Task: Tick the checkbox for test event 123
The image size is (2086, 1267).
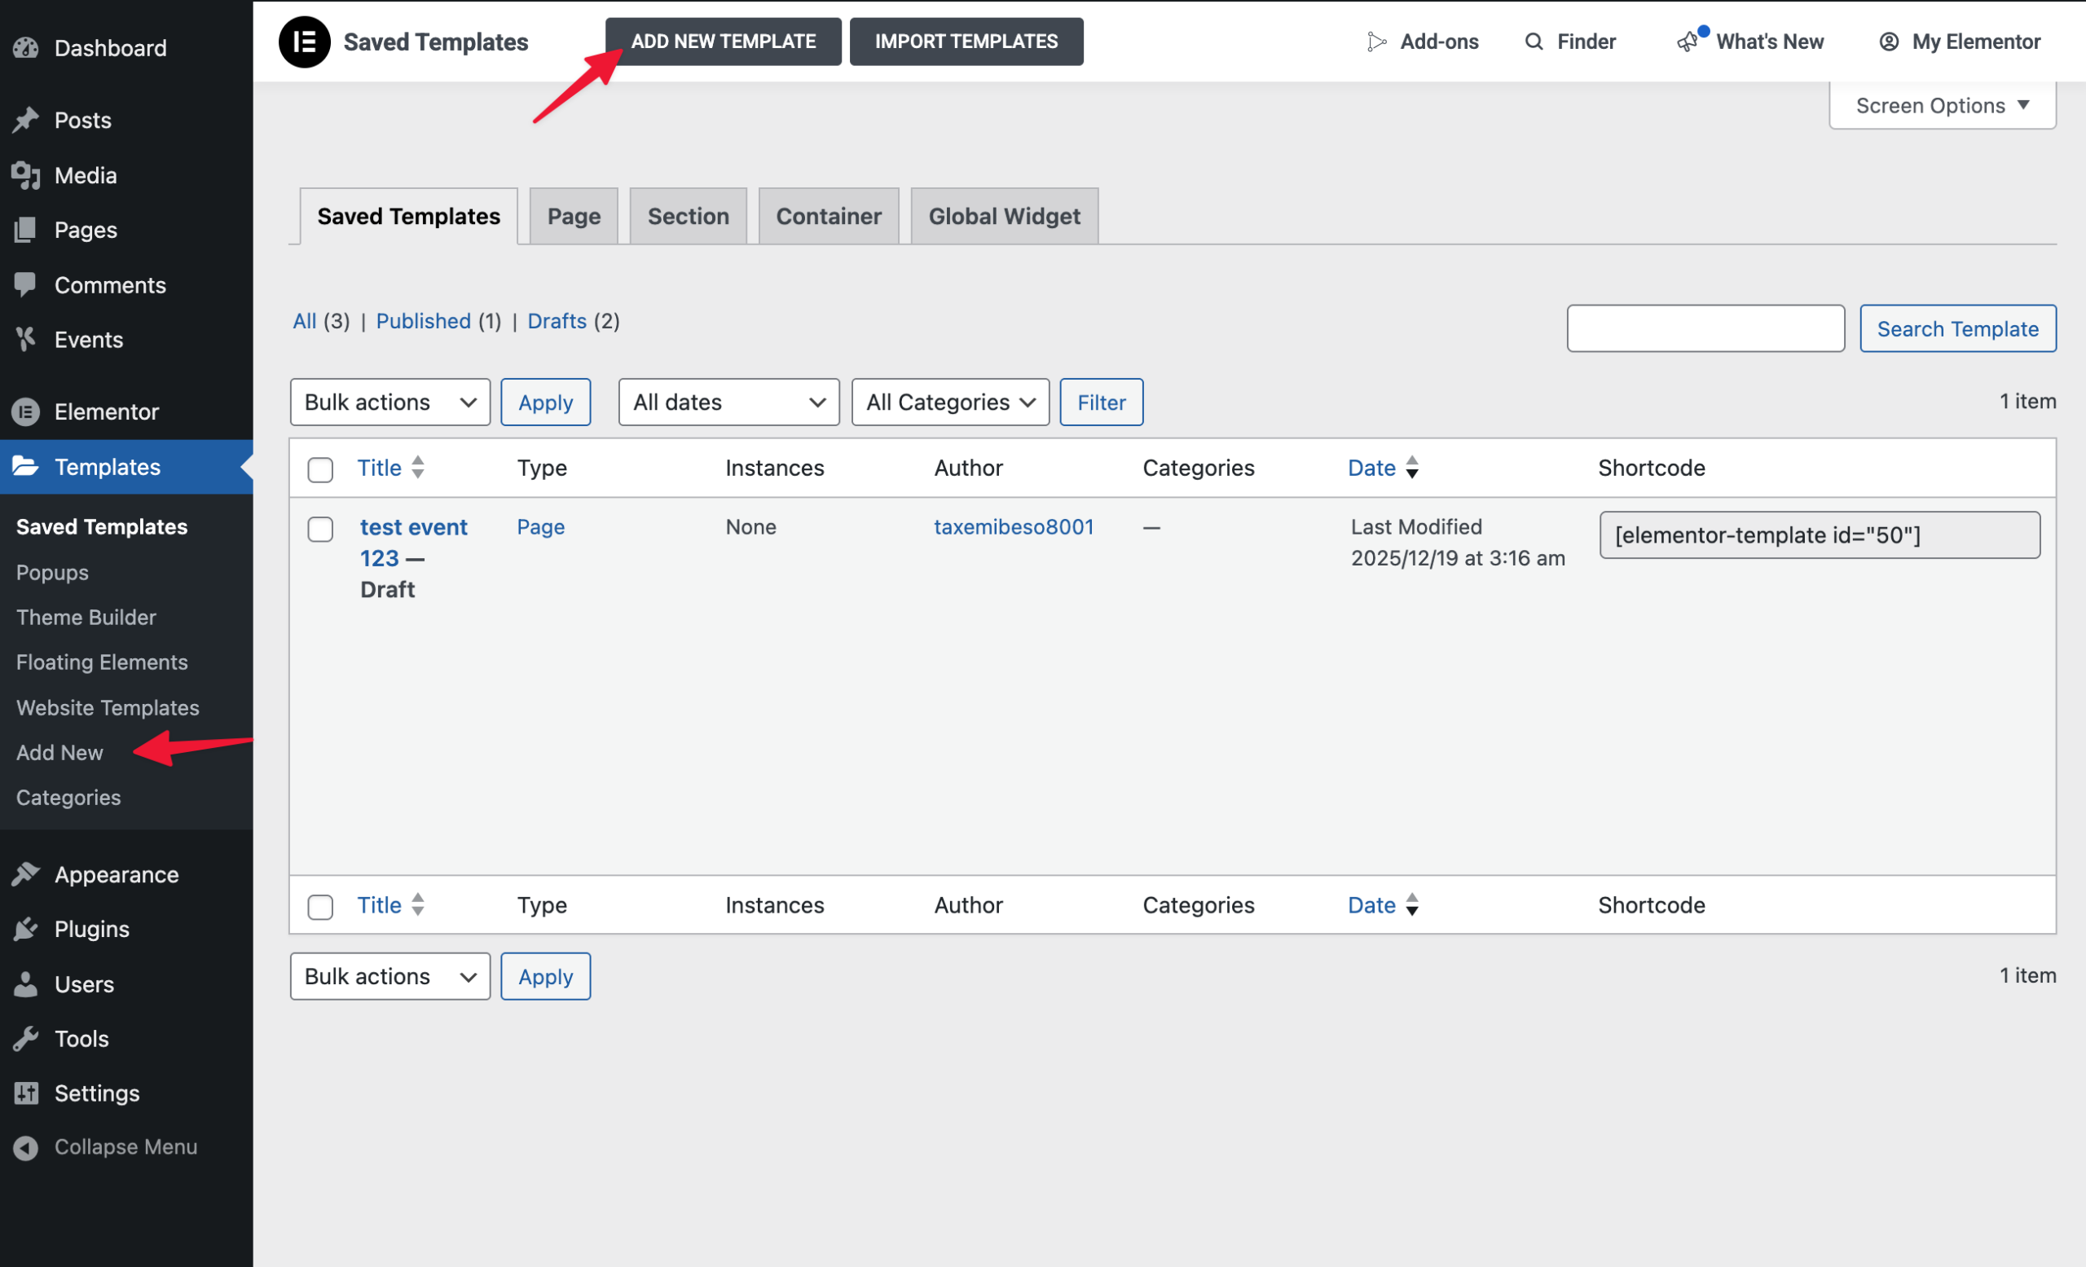Action: 320,529
